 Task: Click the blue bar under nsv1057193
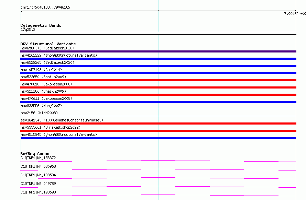coord(158,73)
